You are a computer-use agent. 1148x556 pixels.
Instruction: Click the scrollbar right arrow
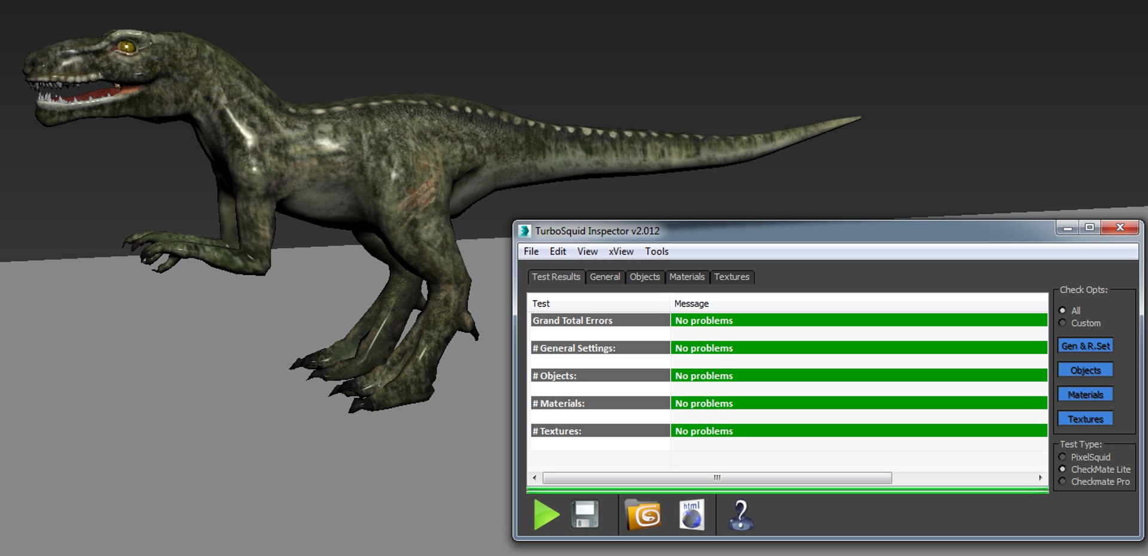point(1040,478)
